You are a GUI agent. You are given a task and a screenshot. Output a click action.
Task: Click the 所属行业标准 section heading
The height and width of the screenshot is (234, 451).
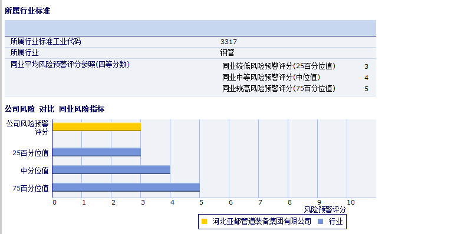pos(27,11)
